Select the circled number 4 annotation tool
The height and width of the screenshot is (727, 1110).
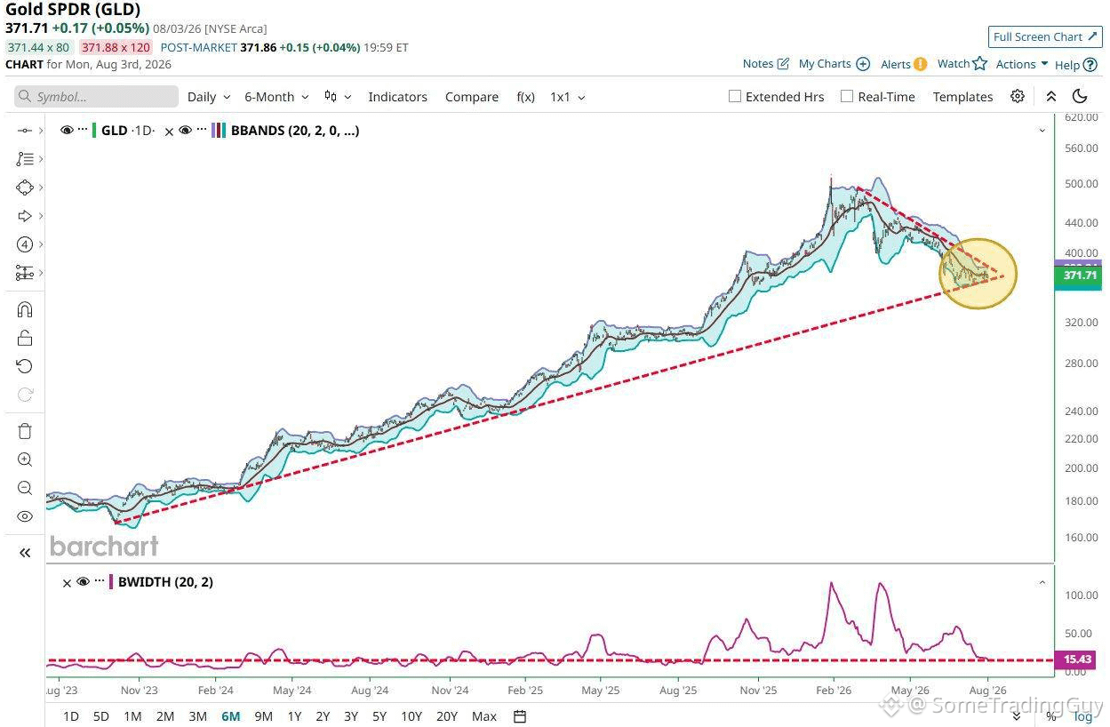(x=24, y=244)
